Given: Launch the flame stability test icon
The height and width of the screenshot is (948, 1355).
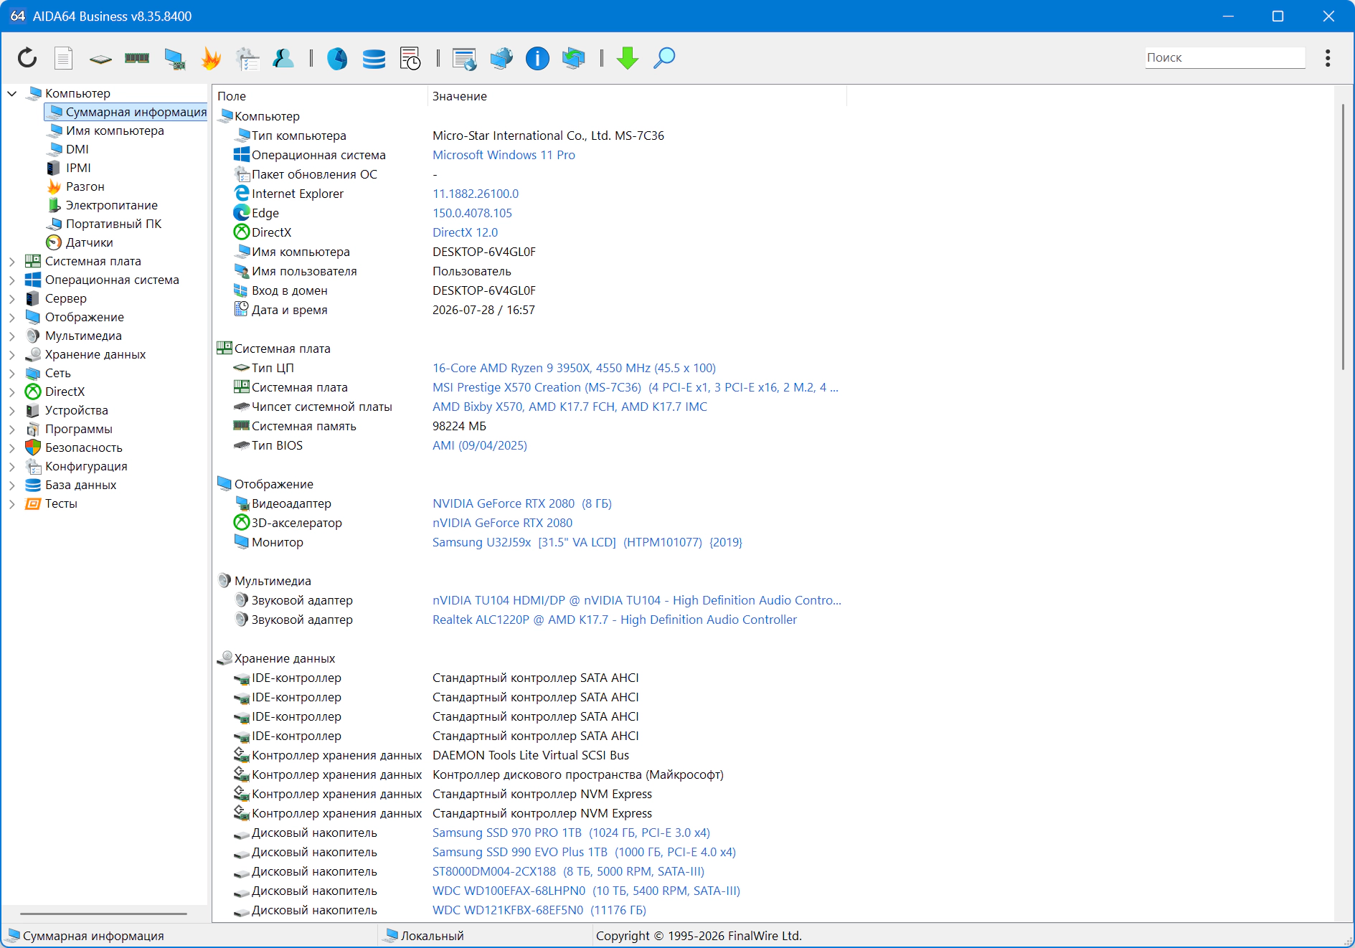Looking at the screenshot, I should (211, 58).
